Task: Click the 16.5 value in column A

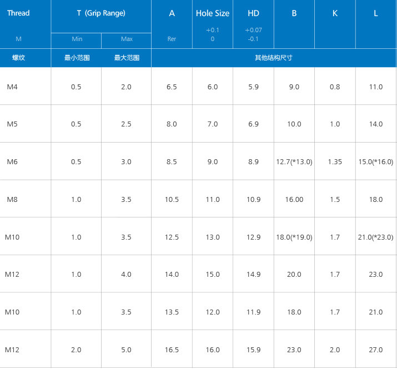Action: coord(172,350)
